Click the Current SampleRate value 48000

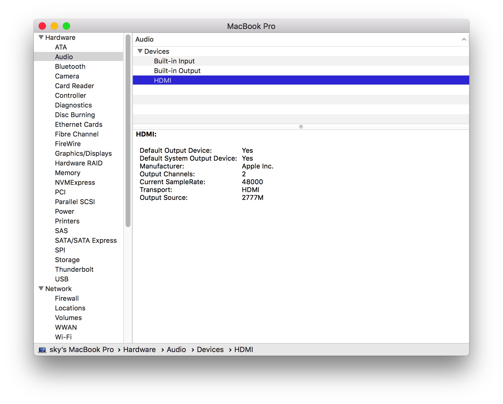pos(252,182)
